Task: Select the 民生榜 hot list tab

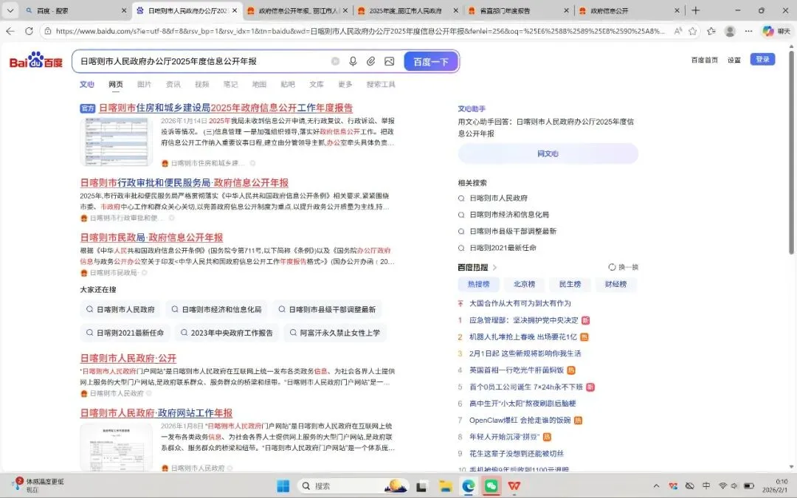Action: pyautogui.click(x=570, y=284)
